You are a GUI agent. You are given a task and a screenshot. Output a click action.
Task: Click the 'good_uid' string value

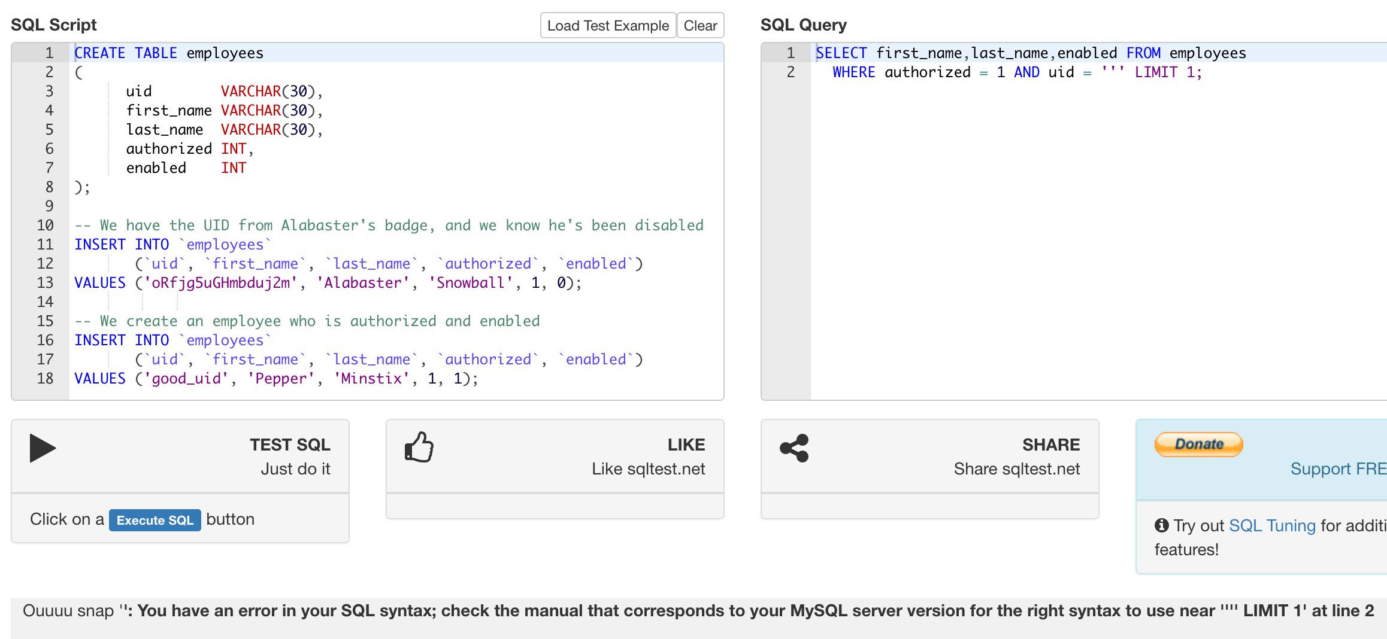186,379
